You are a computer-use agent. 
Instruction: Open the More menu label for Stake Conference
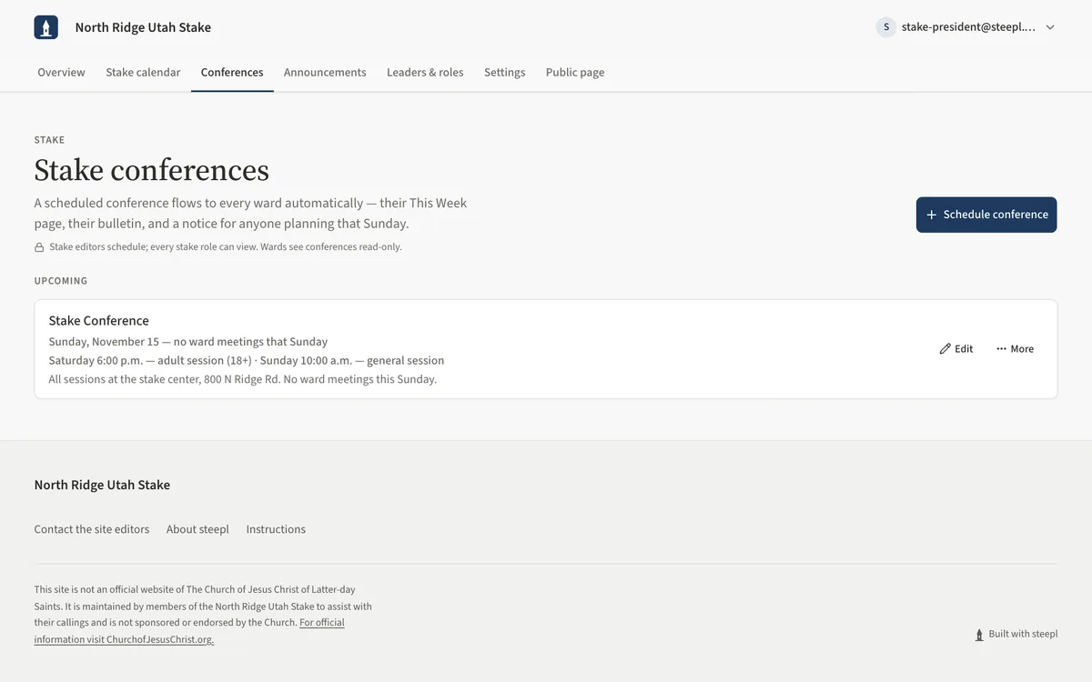coord(1022,349)
